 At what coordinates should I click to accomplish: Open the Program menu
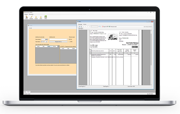[x=26, y=14]
